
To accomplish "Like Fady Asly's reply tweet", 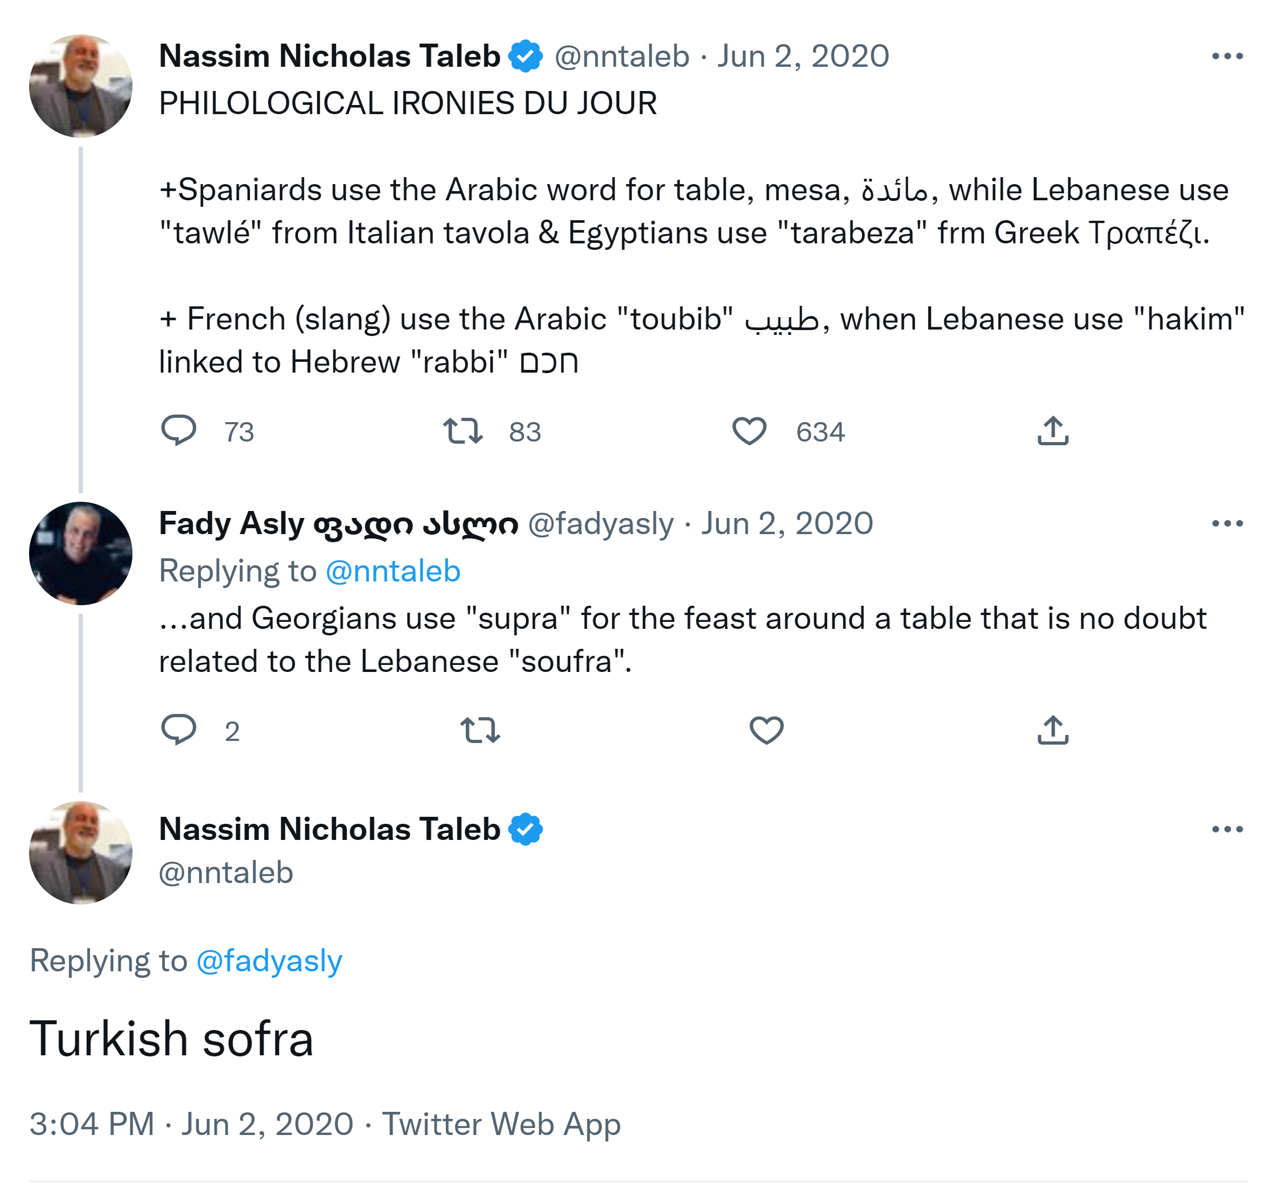I will click(x=766, y=730).
